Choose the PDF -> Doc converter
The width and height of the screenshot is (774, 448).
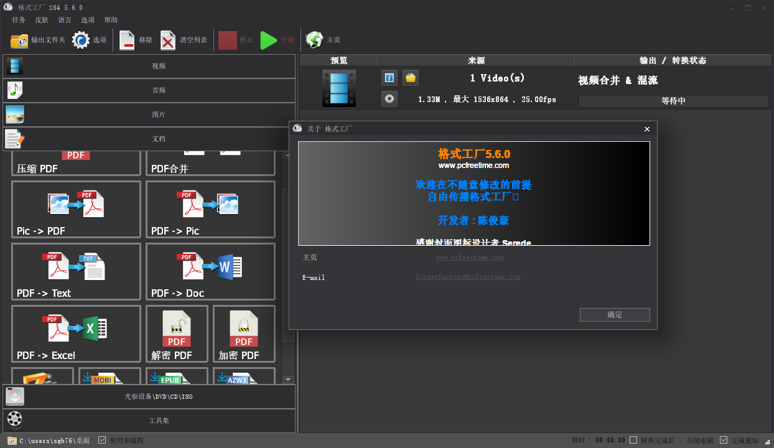[x=210, y=271]
